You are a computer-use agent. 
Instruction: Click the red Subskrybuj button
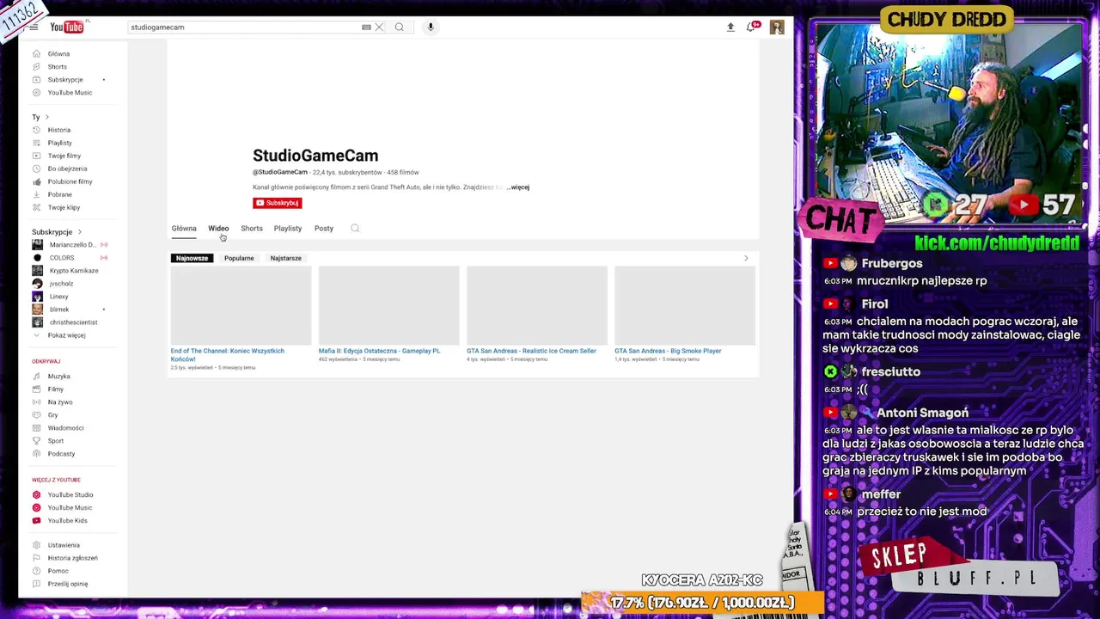pyautogui.click(x=278, y=203)
